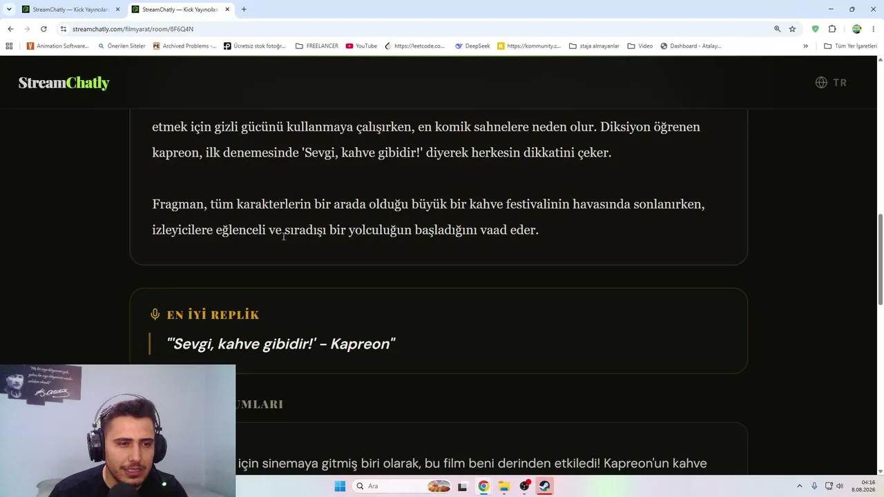Open File Explorer from taskbar
The width and height of the screenshot is (884, 497).
(504, 486)
